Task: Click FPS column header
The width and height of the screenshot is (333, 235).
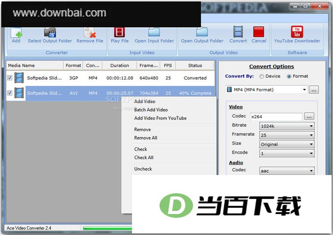Action: click(168, 65)
